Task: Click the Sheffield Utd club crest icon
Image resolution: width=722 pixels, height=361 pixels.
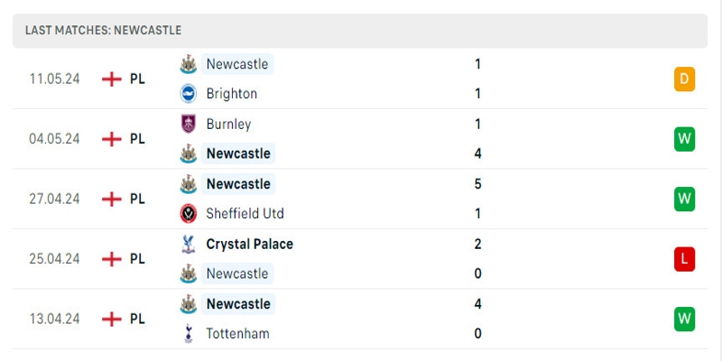Action: click(x=189, y=214)
